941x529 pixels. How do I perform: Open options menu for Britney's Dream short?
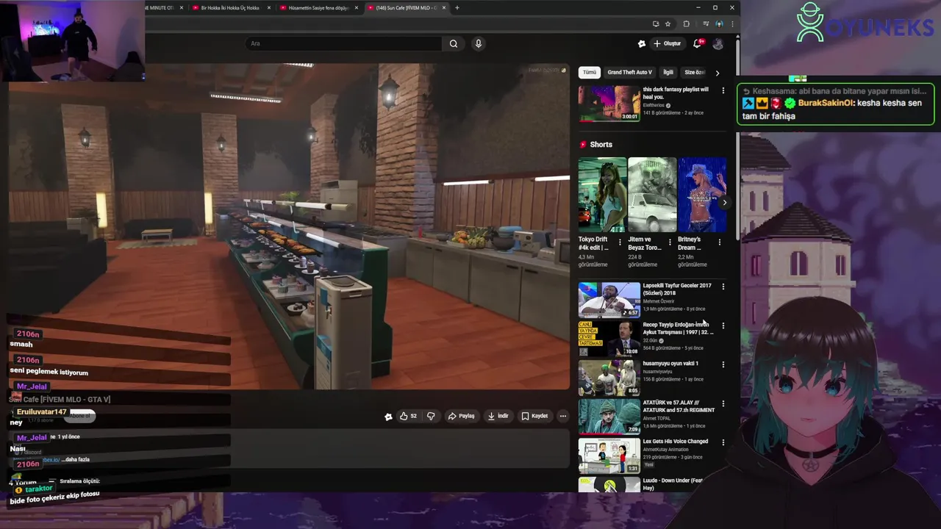point(720,242)
